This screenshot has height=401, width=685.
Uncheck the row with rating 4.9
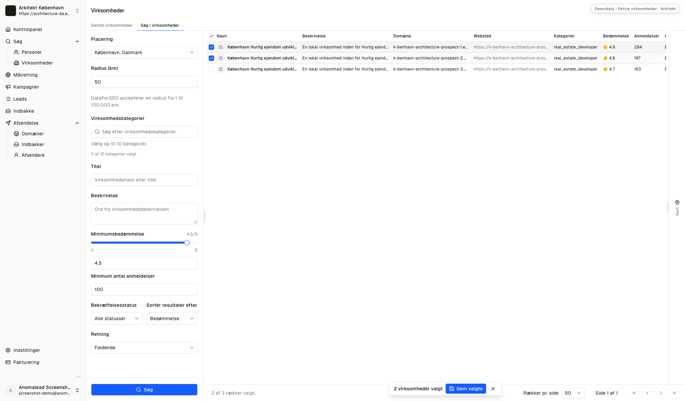(211, 47)
